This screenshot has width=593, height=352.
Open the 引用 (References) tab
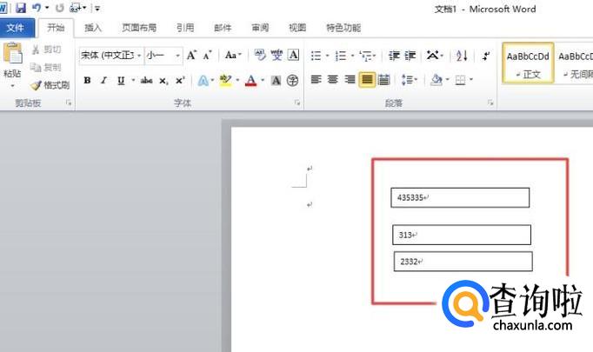pos(185,28)
